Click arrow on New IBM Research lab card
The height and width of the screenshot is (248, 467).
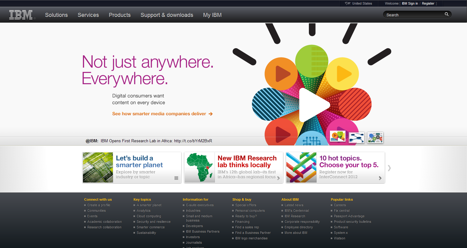click(x=278, y=178)
